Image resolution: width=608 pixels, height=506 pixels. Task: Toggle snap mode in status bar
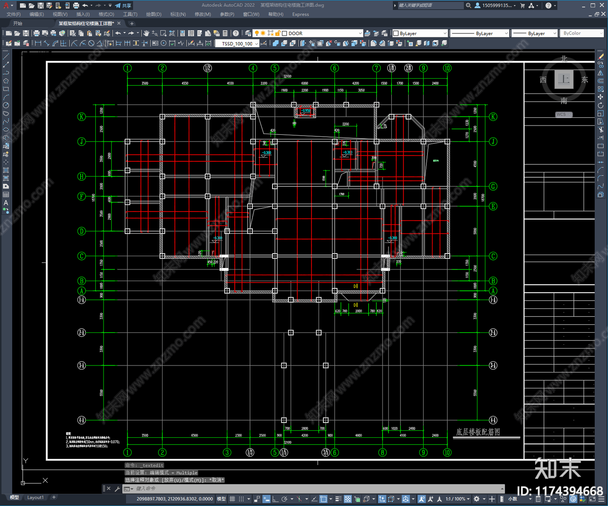(241, 499)
